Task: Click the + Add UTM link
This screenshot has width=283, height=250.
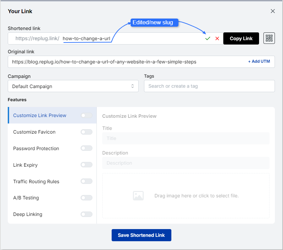Action: pyautogui.click(x=259, y=61)
